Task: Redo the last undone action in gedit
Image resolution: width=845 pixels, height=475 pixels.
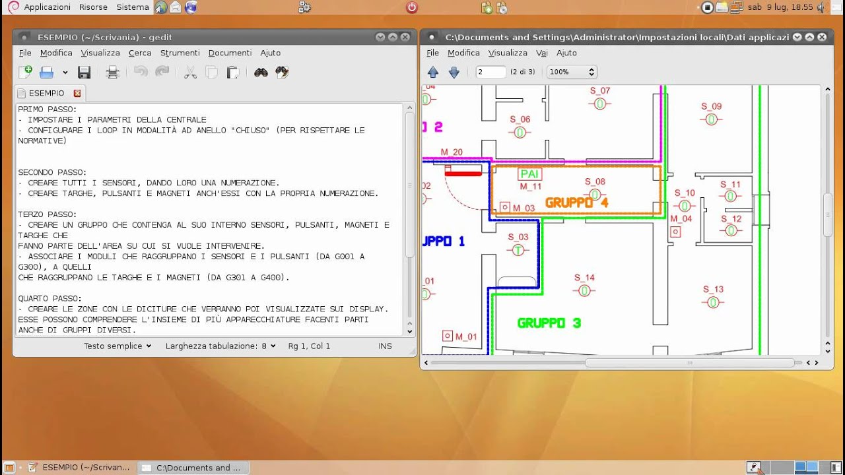Action: click(x=162, y=72)
